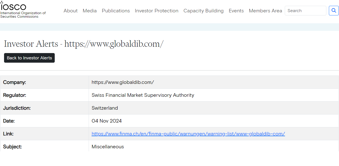The width and height of the screenshot is (339, 166).
Task: Open the Capacity Building menu
Action: [203, 11]
